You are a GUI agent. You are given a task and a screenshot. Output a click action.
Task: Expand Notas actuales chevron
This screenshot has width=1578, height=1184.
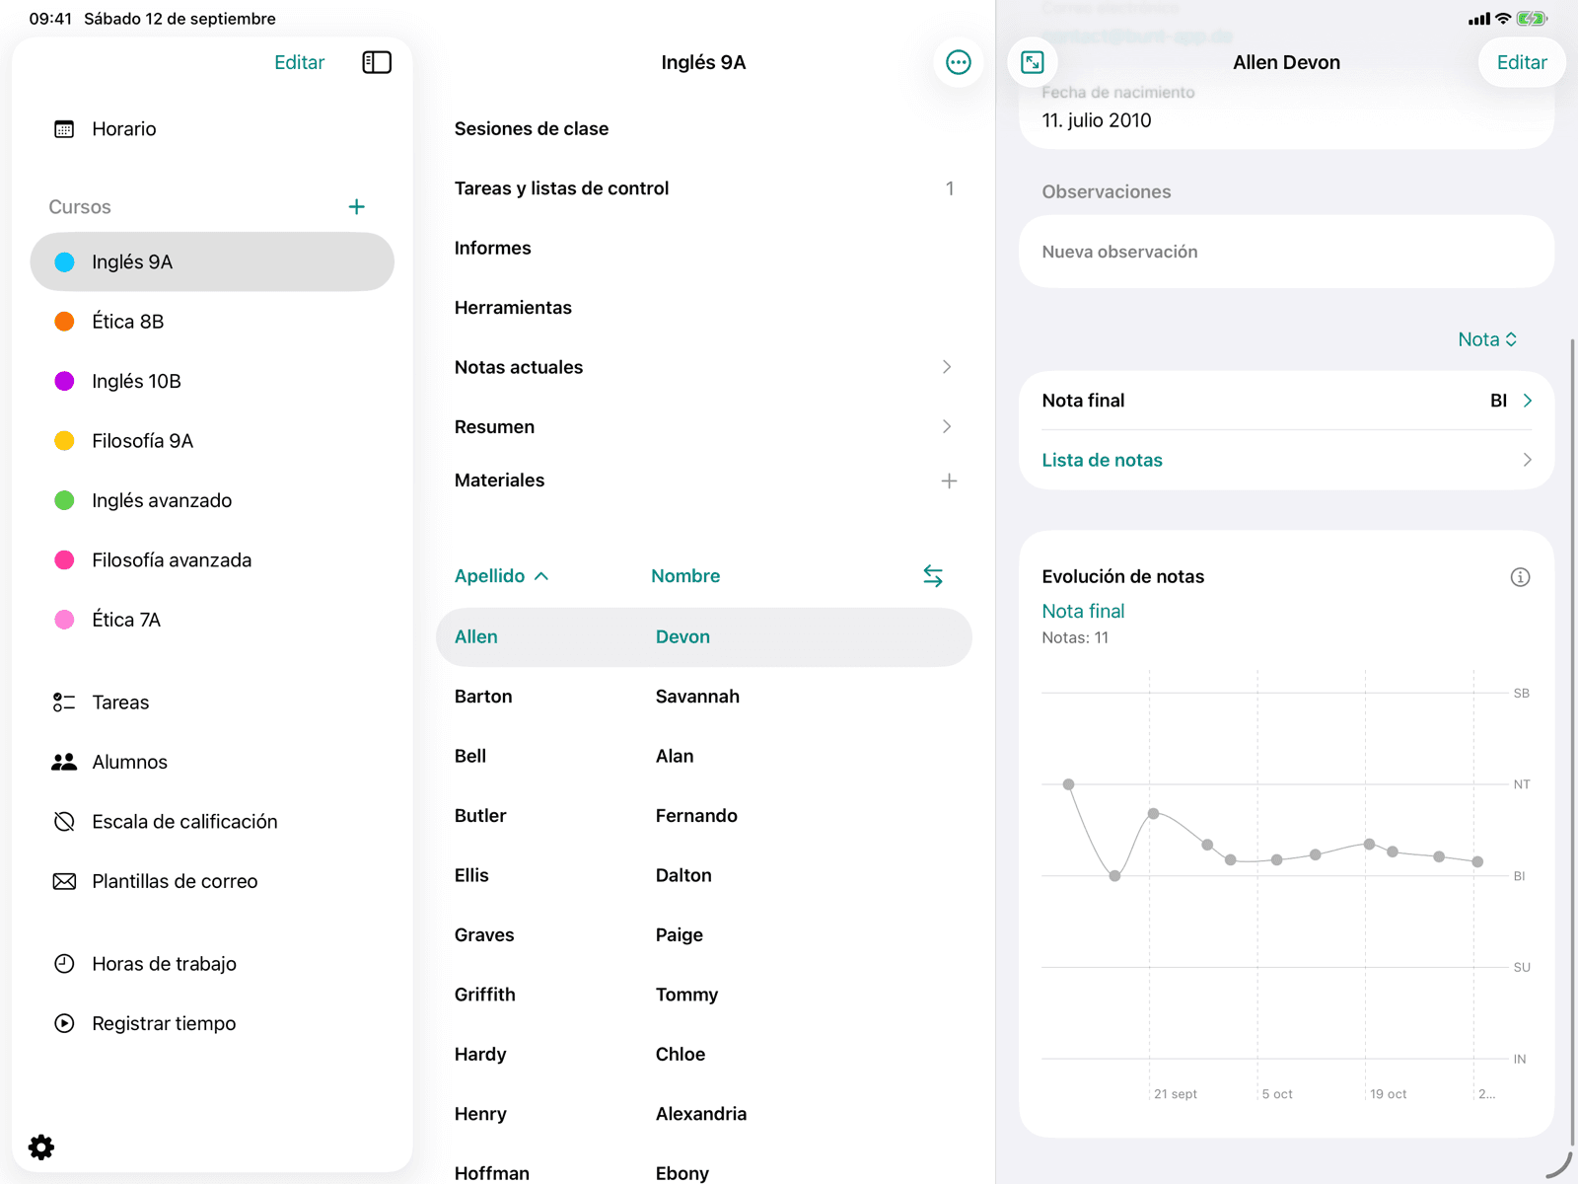(x=947, y=367)
